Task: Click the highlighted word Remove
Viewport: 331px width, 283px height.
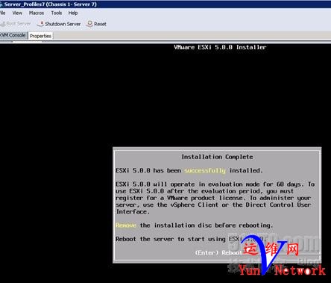Action: click(x=126, y=226)
